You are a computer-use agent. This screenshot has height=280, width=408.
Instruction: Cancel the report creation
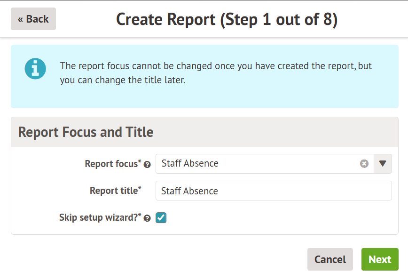330,259
